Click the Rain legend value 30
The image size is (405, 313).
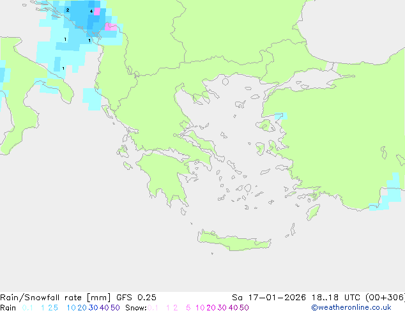(x=93, y=308)
